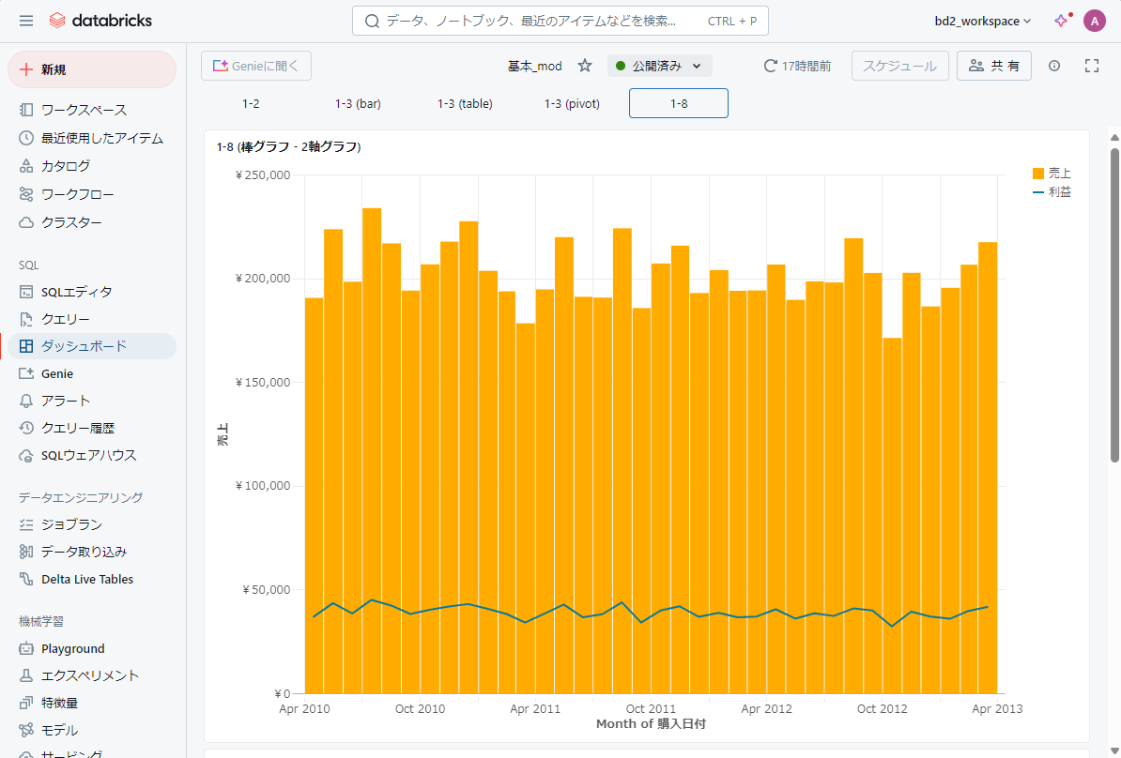The width and height of the screenshot is (1121, 758).
Task: Open SQLエディタ in the sidebar
Action: 76,292
